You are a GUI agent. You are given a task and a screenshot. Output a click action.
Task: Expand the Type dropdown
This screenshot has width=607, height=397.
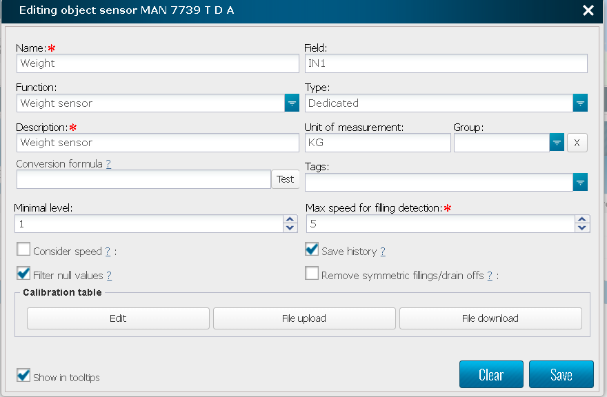click(580, 103)
